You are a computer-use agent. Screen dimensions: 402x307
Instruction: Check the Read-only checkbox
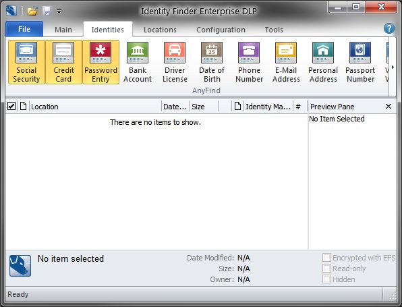tap(326, 269)
